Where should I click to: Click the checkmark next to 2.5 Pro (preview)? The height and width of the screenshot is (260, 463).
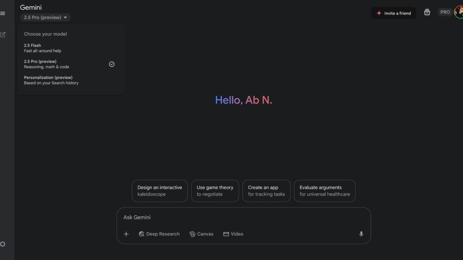112,64
